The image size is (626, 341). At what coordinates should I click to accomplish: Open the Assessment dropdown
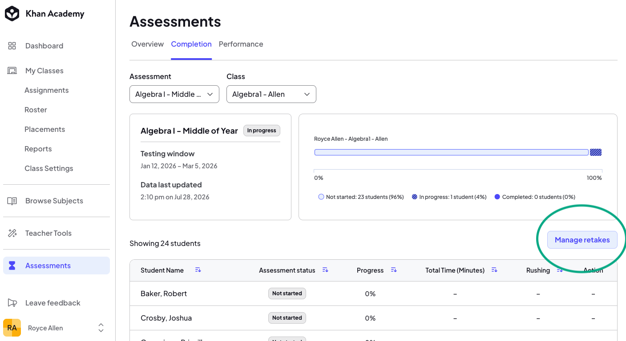[174, 94]
